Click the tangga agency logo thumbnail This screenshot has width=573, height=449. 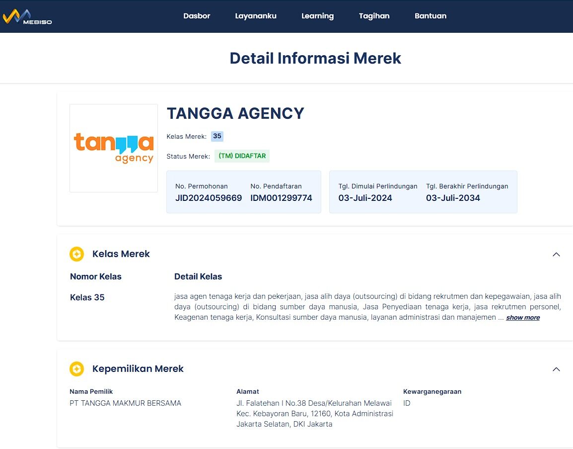click(x=114, y=148)
